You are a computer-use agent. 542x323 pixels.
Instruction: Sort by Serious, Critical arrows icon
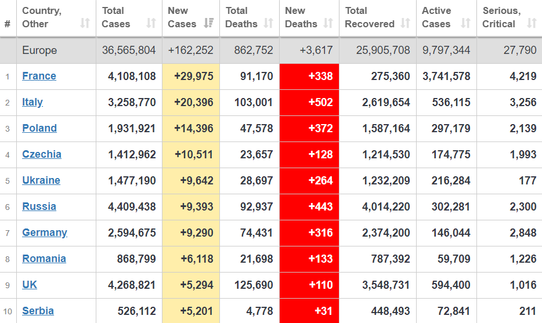[x=532, y=24]
